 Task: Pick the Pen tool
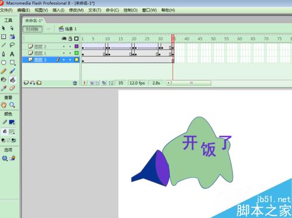click(x=4, y=54)
